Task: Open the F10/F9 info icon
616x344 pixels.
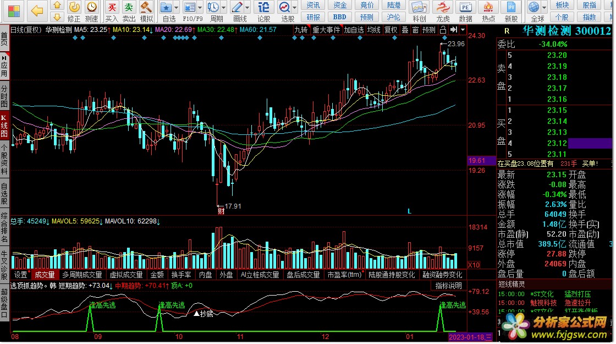Action: coord(190,7)
